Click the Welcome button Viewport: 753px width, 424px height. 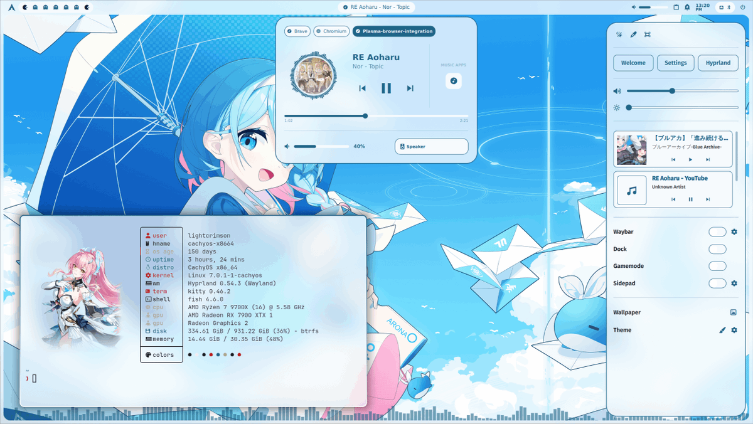pos(633,63)
